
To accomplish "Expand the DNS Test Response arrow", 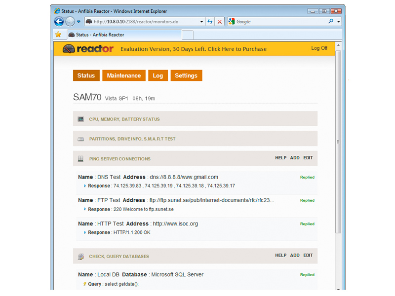I will click(x=84, y=186).
